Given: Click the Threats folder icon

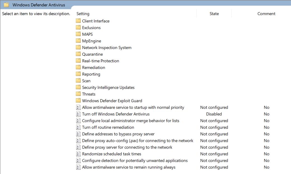Looking at the screenshot, I should coord(78,94).
